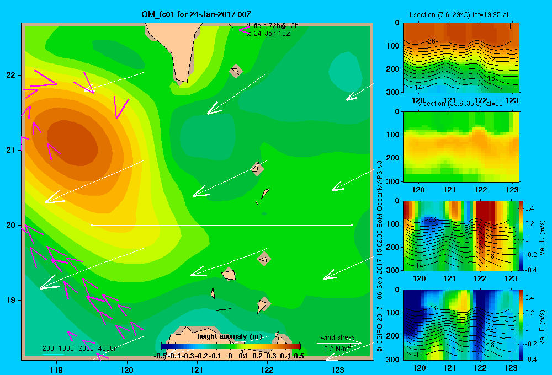Click the vel. E color scale bar
The height and width of the screenshot is (375, 552).
click(522, 325)
